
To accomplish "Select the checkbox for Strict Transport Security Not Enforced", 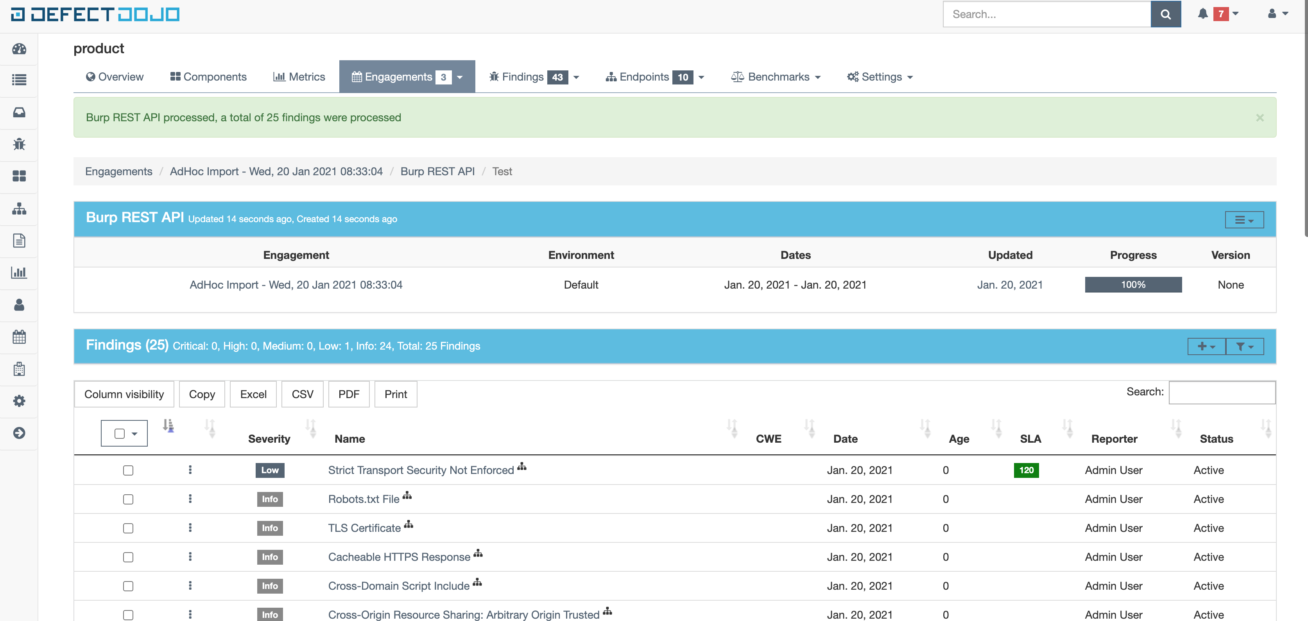I will (x=128, y=470).
